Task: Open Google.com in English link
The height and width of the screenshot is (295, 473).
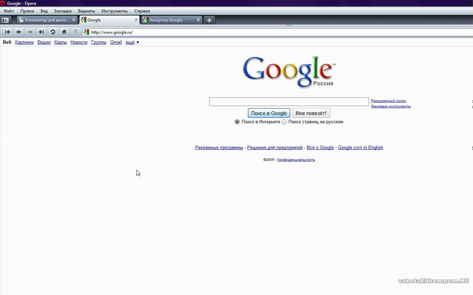Action: click(x=360, y=147)
